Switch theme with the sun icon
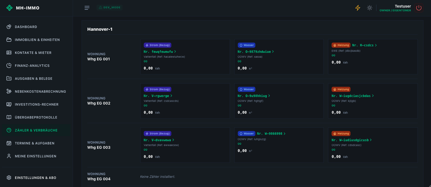Image resolution: width=431 pixels, height=187 pixels. coord(370,8)
